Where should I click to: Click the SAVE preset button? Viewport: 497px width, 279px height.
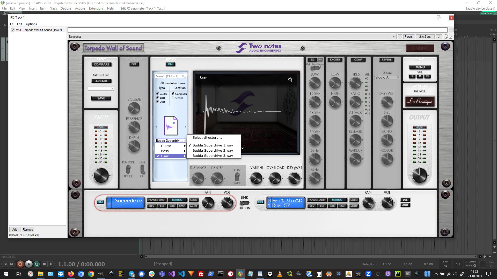click(x=101, y=98)
